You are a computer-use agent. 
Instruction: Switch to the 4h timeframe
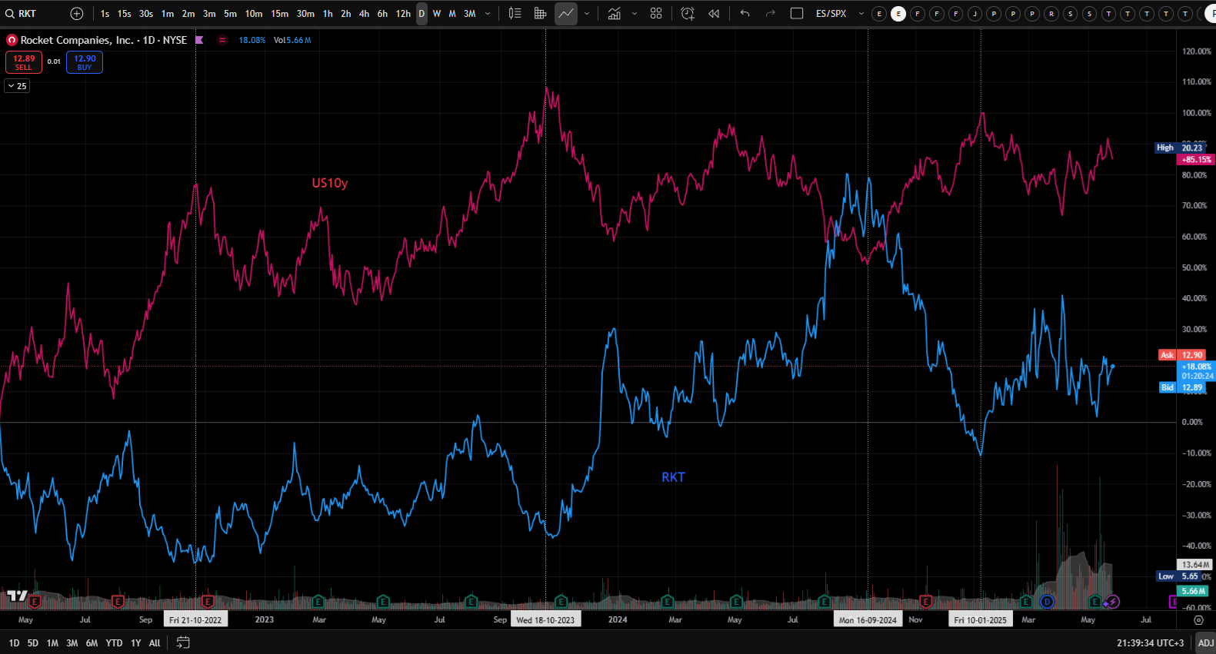[x=364, y=14]
